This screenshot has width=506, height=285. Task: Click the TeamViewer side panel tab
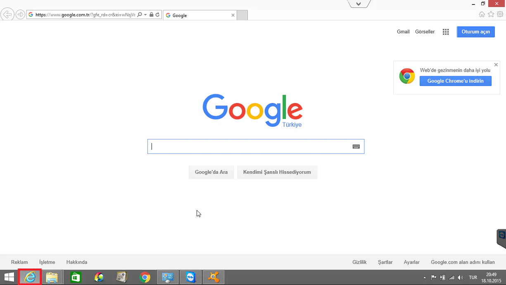click(501, 238)
